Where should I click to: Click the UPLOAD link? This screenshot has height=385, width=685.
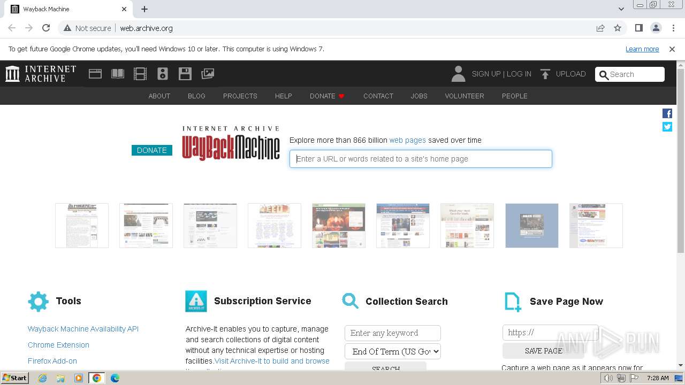571,74
